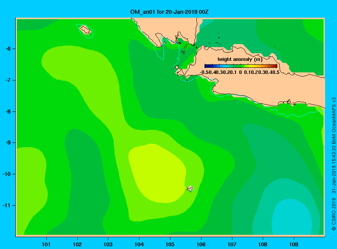Click the height anomaly color bar
The image size is (337, 249).
point(241,66)
